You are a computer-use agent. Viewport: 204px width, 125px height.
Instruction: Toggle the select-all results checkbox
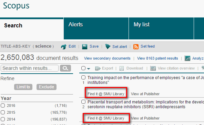83,68
